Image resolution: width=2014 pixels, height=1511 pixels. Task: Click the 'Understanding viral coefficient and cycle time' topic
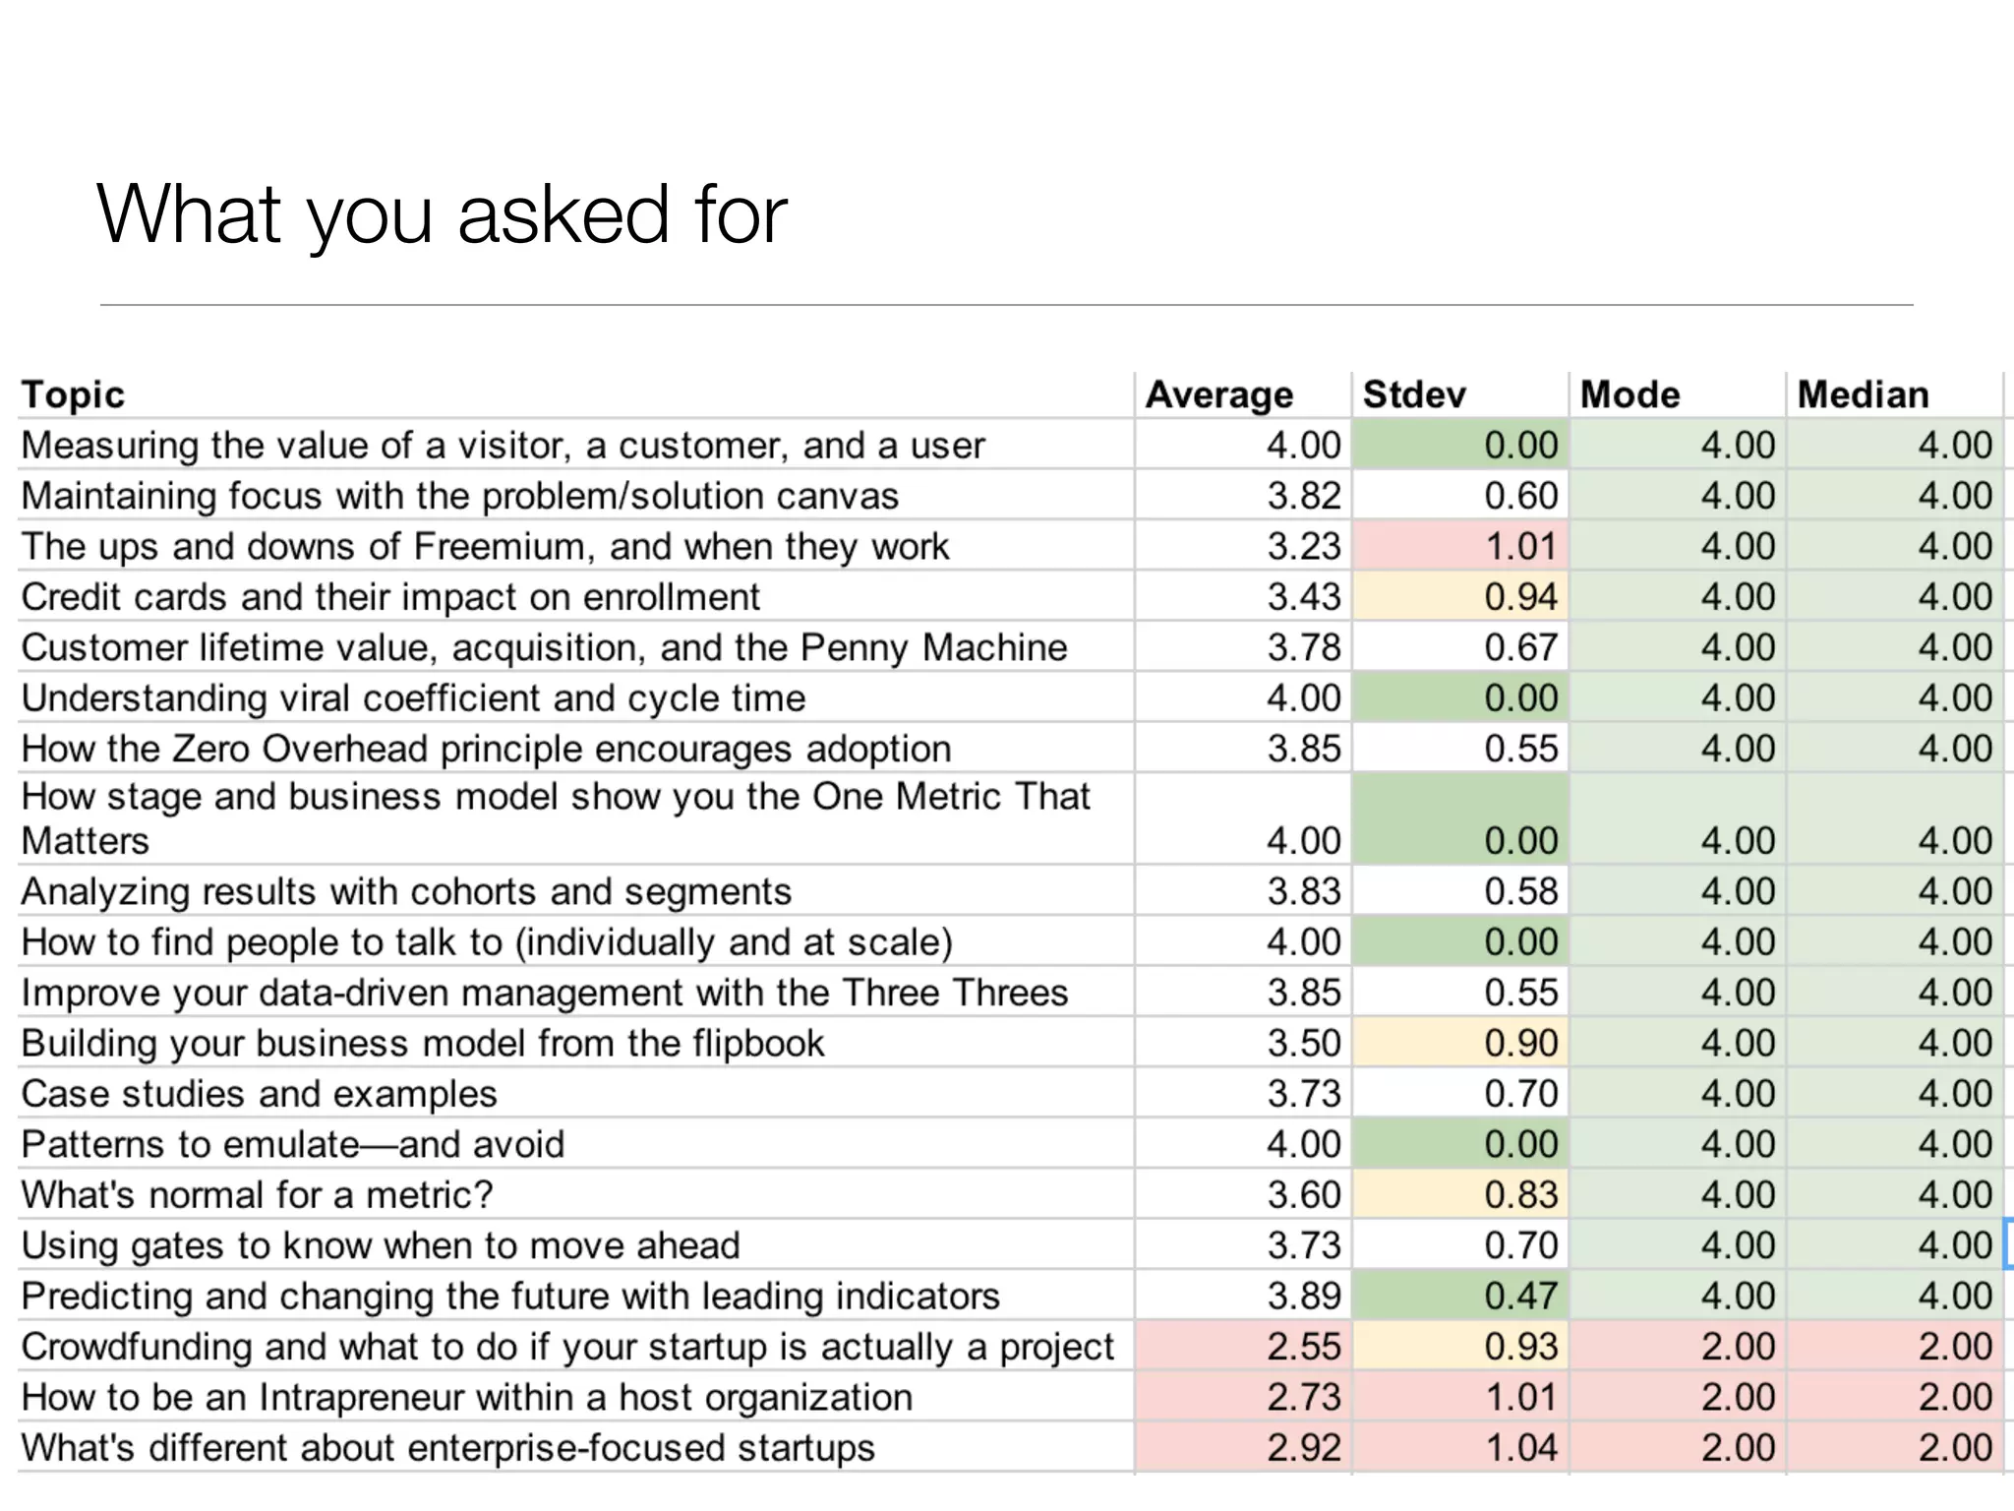413,697
